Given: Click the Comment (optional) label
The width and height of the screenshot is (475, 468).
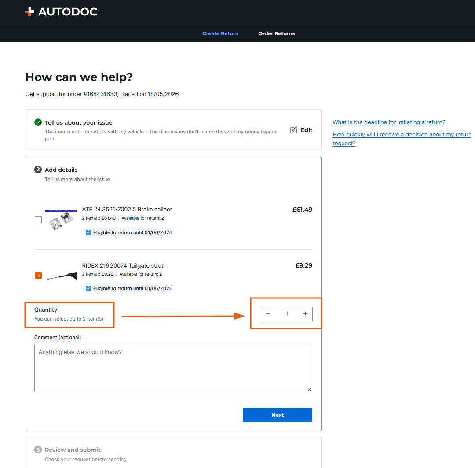Looking at the screenshot, I should tap(58, 337).
